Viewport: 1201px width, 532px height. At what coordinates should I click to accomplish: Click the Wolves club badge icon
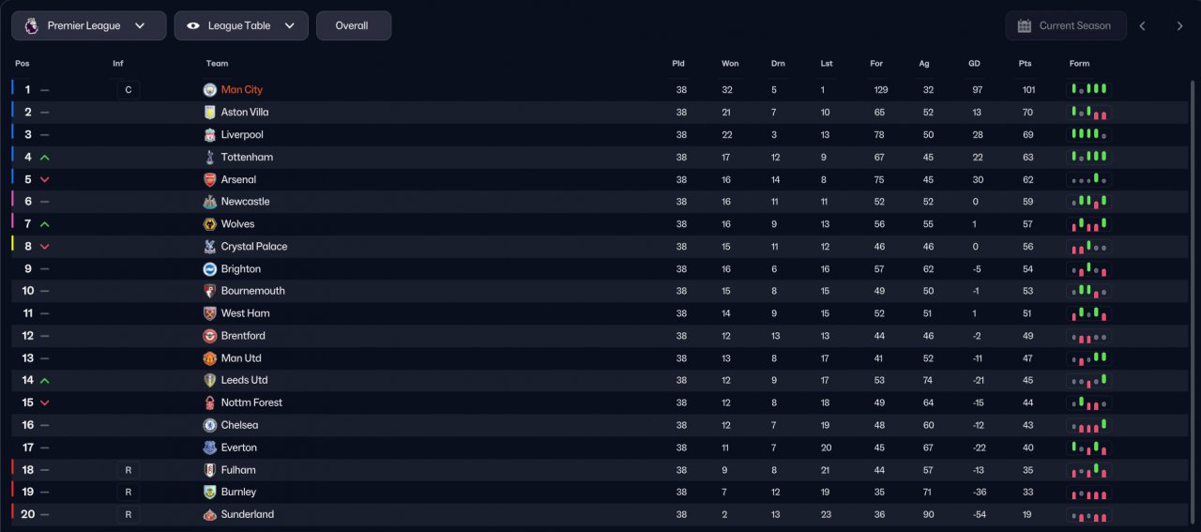tap(210, 224)
